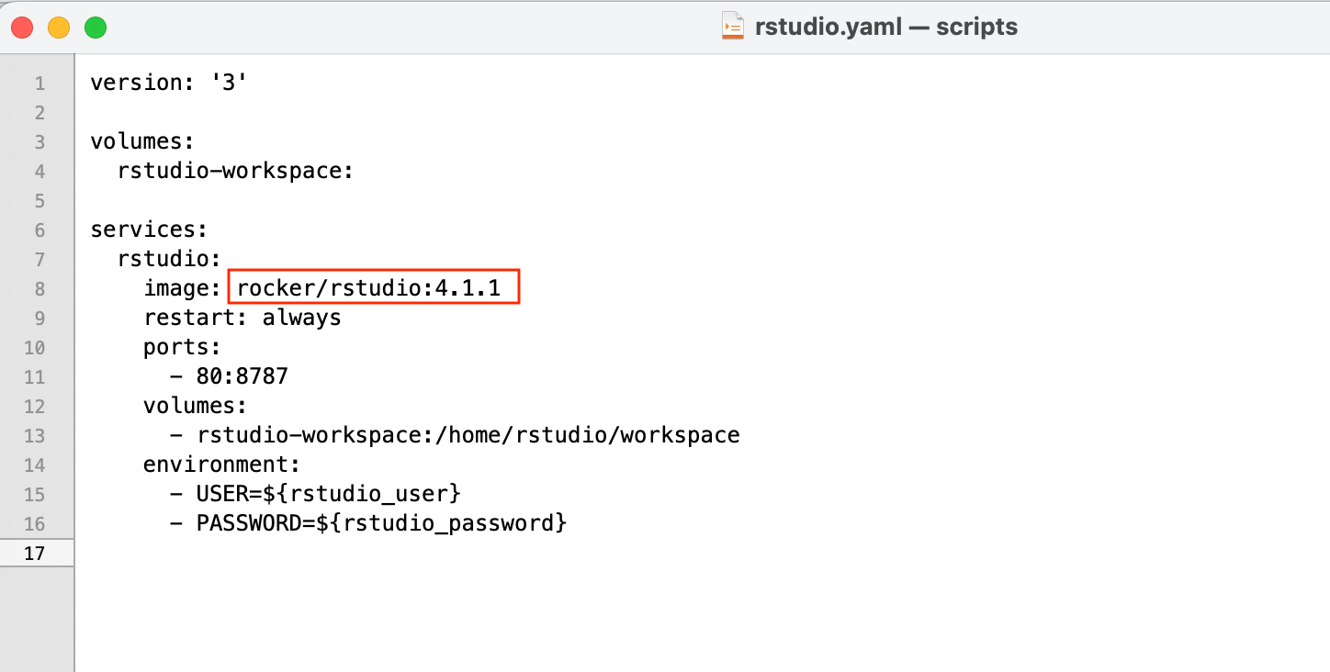This screenshot has height=672, width=1330.
Task: Click the nested 'volumes:' key on line 12
Action: (x=196, y=406)
